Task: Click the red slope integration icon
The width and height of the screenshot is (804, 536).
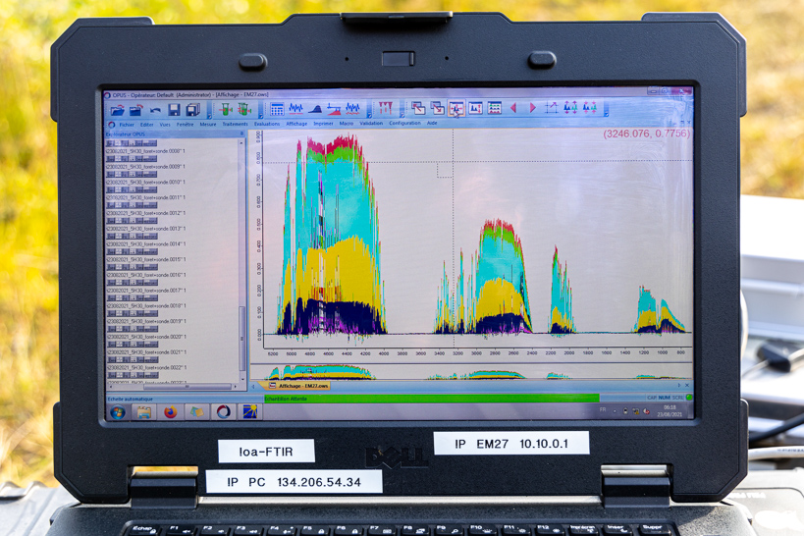Action: [x=334, y=109]
